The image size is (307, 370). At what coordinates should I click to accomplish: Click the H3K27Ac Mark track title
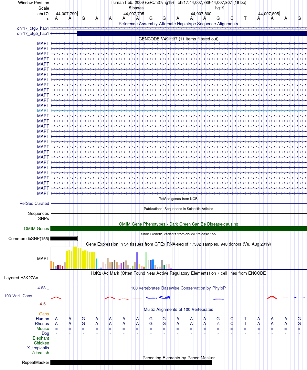click(178, 273)
